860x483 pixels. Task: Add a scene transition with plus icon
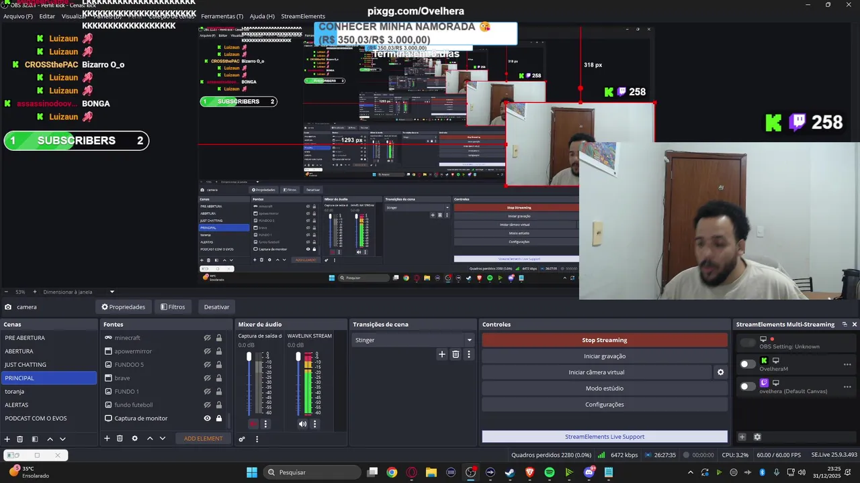[441, 354]
